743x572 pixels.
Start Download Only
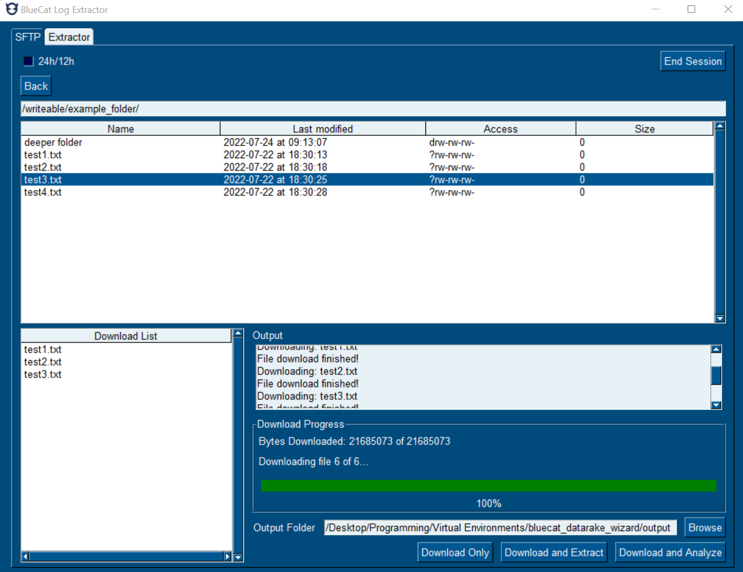455,552
